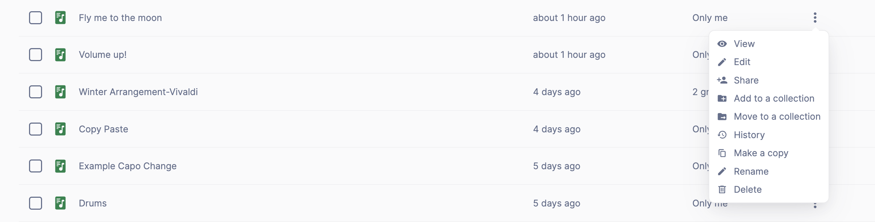
Task: Check the box next to Copy Paste
Action: [36, 129]
